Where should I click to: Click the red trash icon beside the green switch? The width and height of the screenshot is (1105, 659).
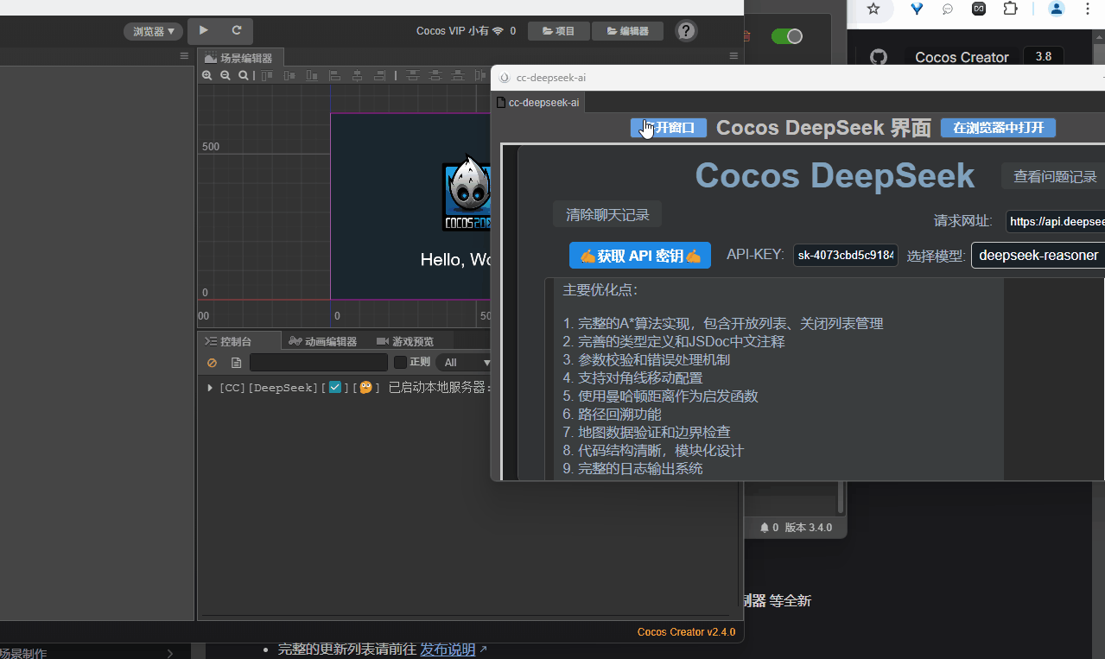(x=746, y=36)
